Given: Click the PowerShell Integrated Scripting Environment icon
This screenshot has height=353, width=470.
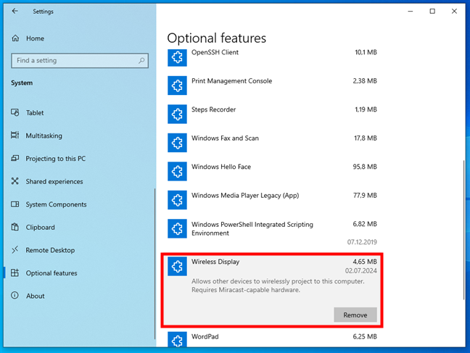Looking at the screenshot, I should coord(177,228).
